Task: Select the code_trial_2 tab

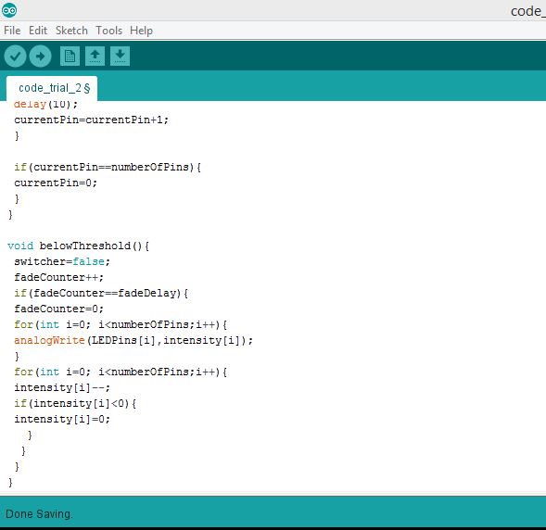Action: tap(52, 88)
